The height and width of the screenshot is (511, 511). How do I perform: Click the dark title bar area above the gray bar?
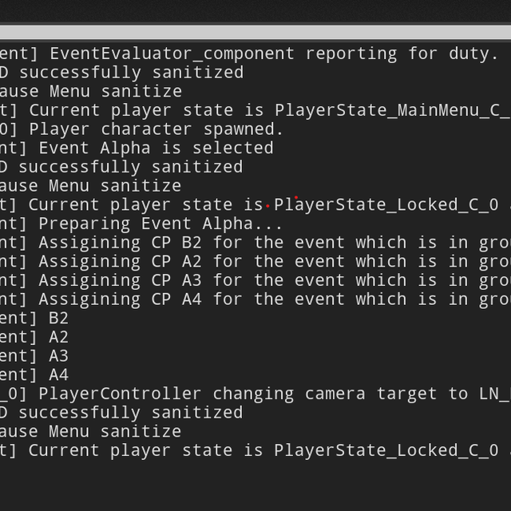(255, 11)
